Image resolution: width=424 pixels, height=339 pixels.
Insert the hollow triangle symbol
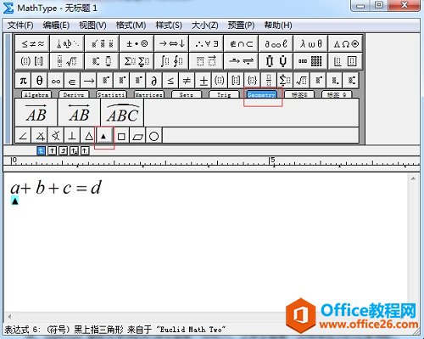click(x=89, y=136)
